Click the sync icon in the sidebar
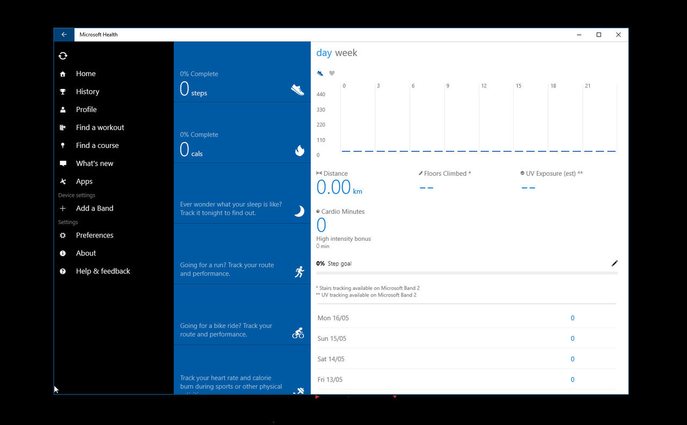The image size is (687, 425). pos(63,55)
